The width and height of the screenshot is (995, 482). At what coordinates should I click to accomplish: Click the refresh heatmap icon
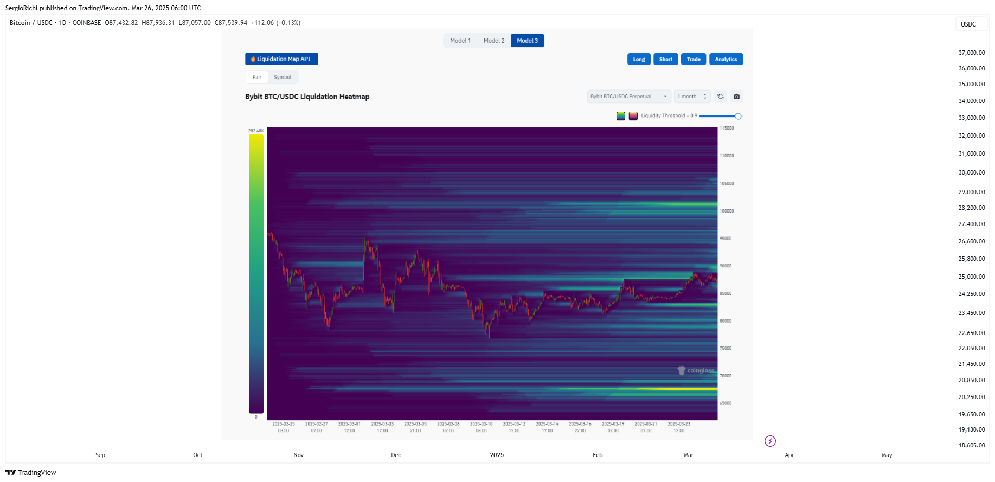pyautogui.click(x=720, y=97)
